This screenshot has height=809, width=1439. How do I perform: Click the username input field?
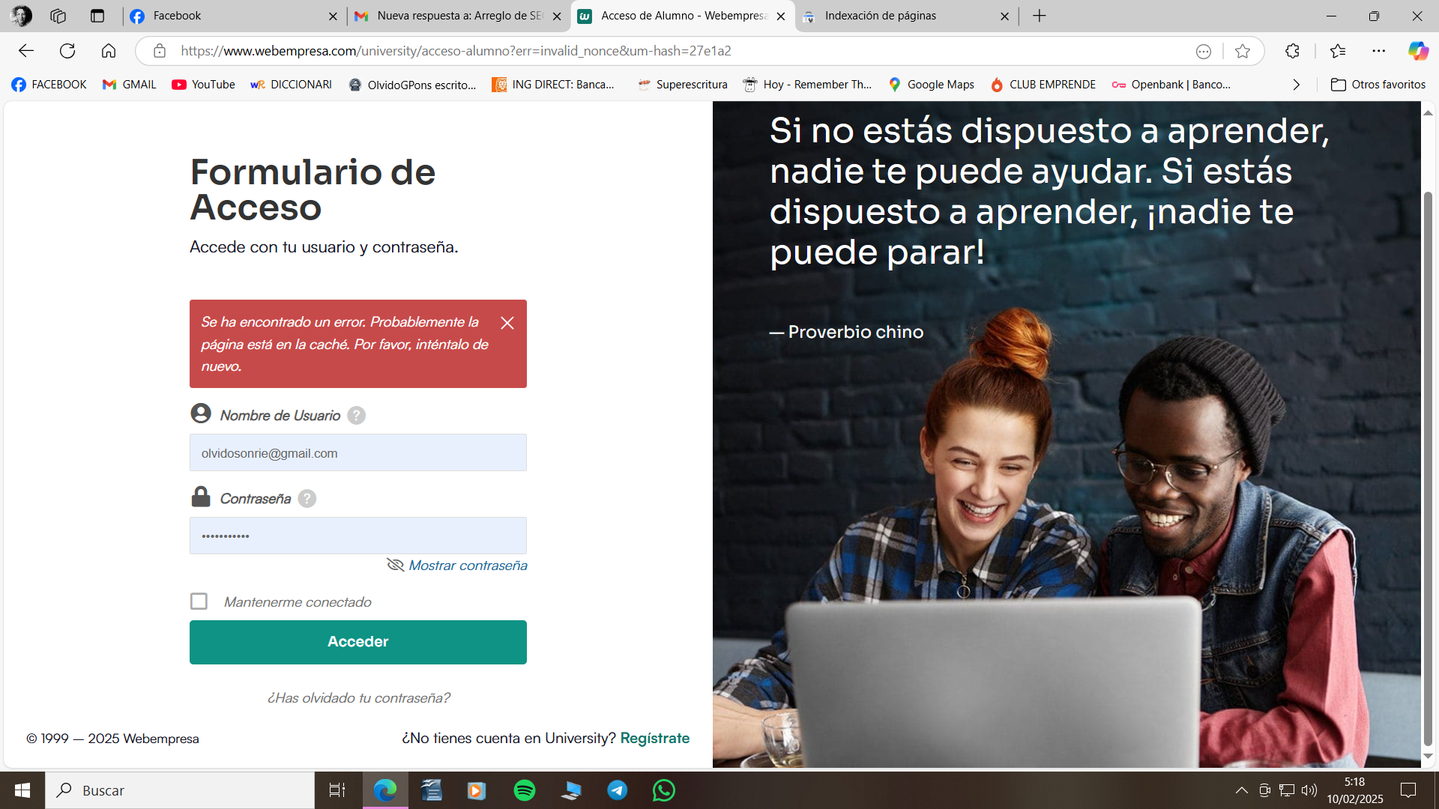[358, 452]
